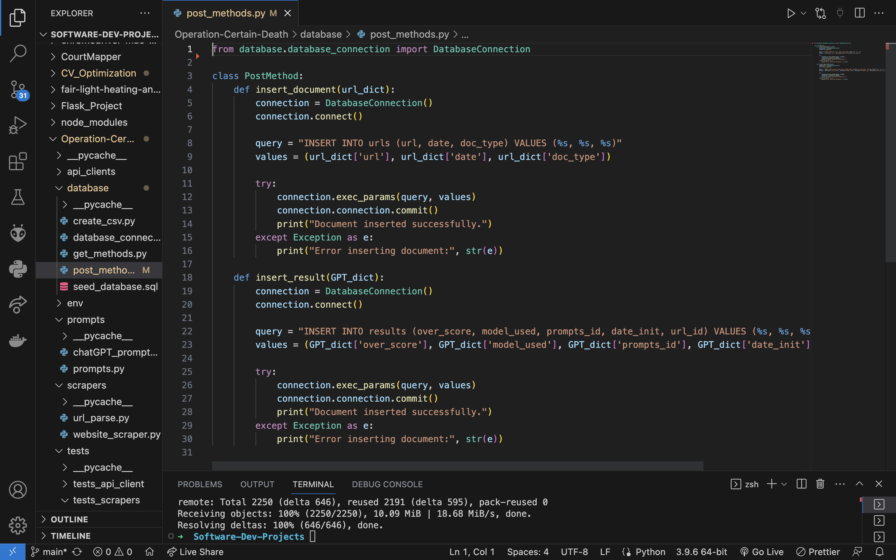The image size is (896, 560).
Task: Kill the terminal with the trash icon
Action: coord(820,484)
